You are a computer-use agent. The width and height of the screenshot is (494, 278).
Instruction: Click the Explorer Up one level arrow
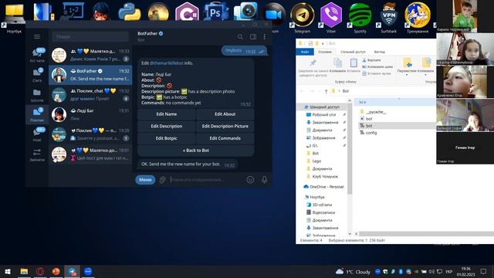[x=326, y=91]
